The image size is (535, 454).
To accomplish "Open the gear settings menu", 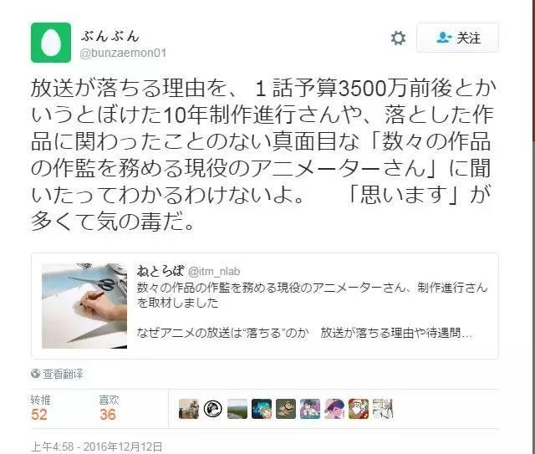I will tap(398, 38).
